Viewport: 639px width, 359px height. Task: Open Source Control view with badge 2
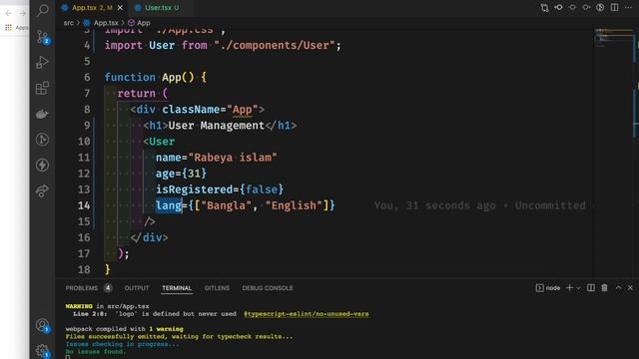[42, 37]
